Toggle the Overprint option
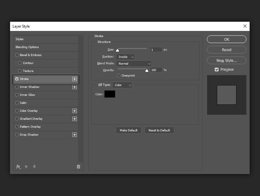 pyautogui.click(x=118, y=75)
